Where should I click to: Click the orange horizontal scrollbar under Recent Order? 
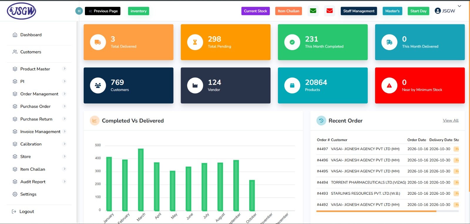376,211
